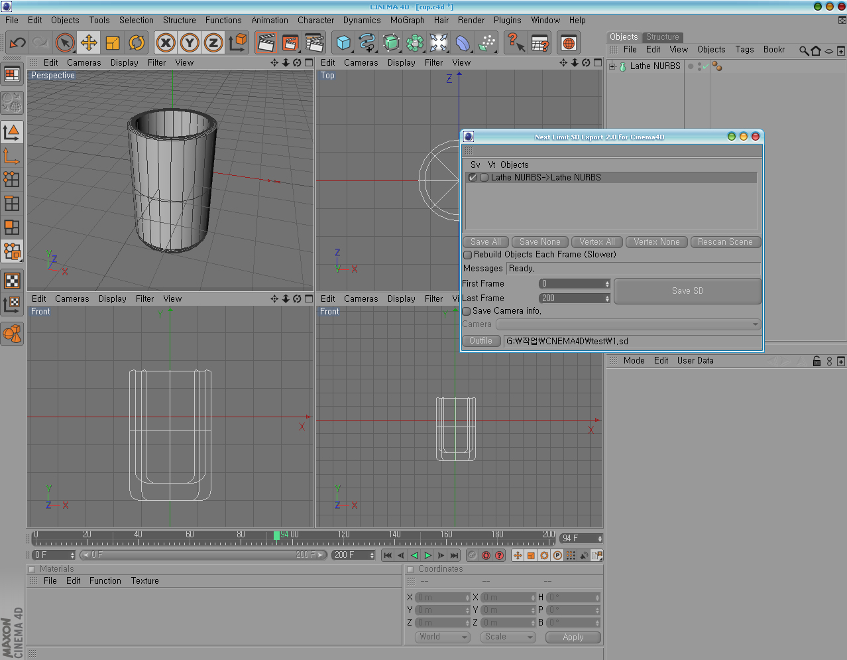The width and height of the screenshot is (847, 660).
Task: Expand the Lathe NURBS object tree
Action: coord(612,66)
